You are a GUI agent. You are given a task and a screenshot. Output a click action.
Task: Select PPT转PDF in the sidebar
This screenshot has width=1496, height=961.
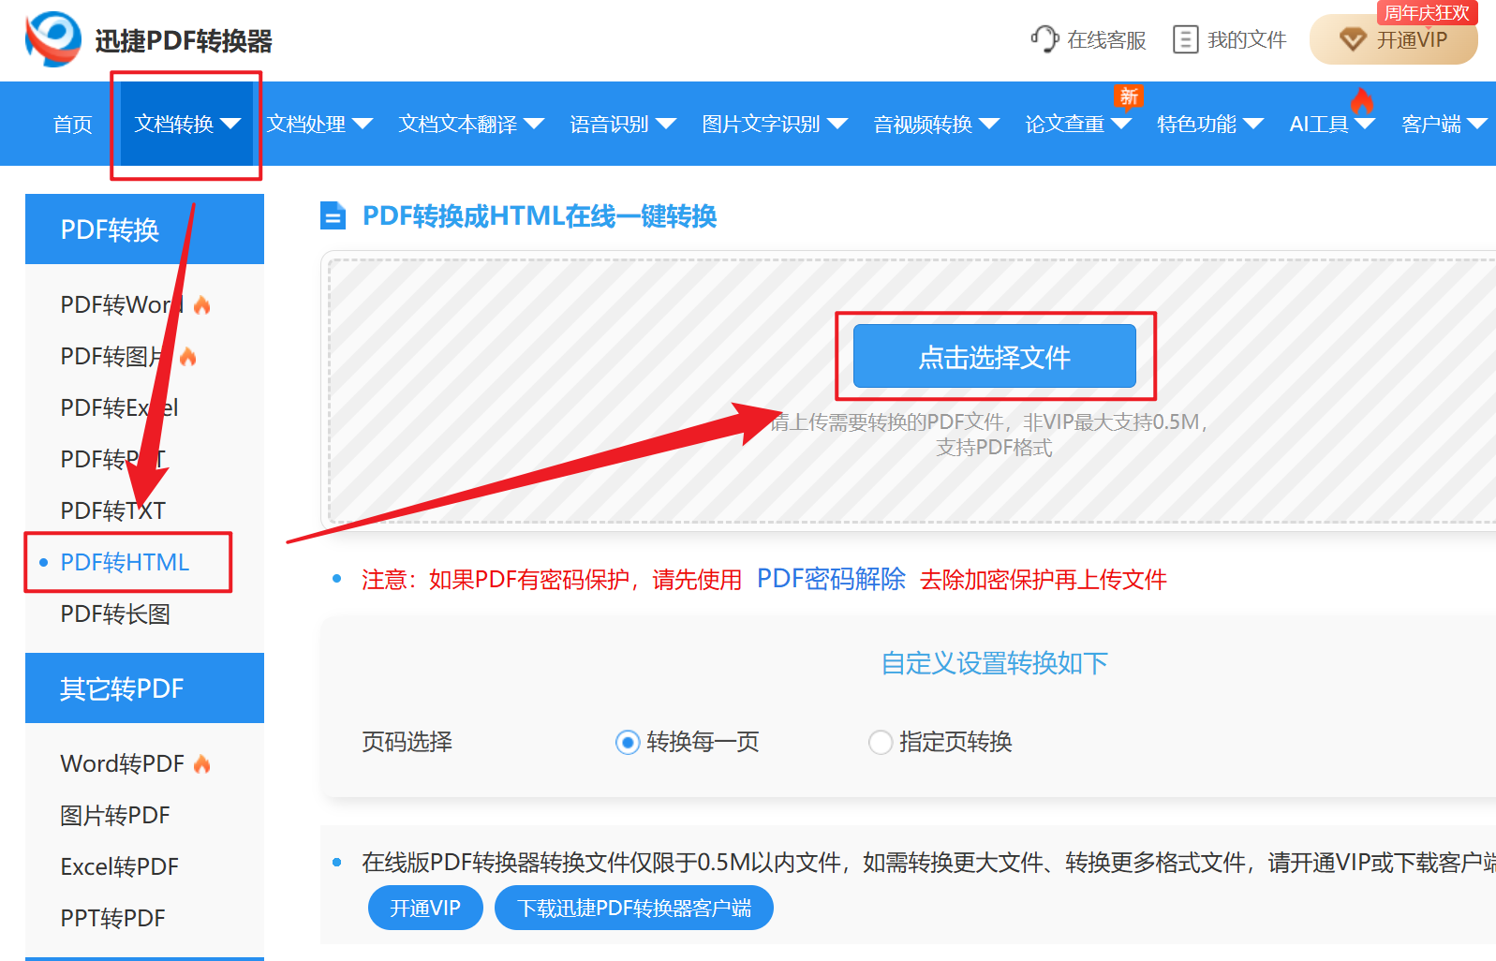(x=112, y=919)
